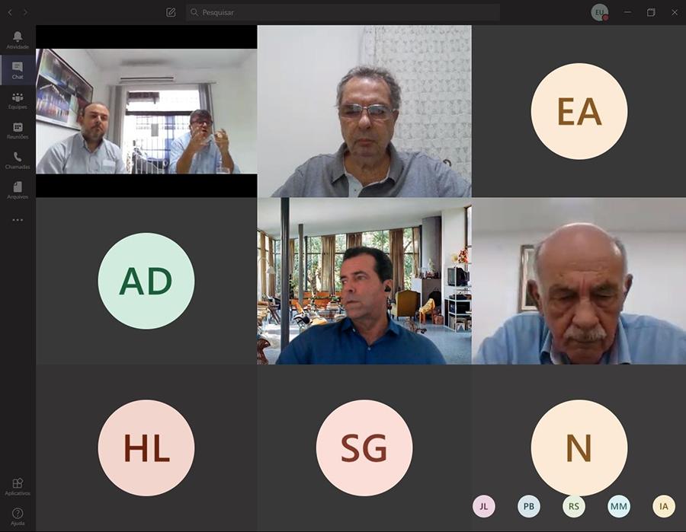
Task: Go forward with the right arrow
Action: [x=25, y=13]
